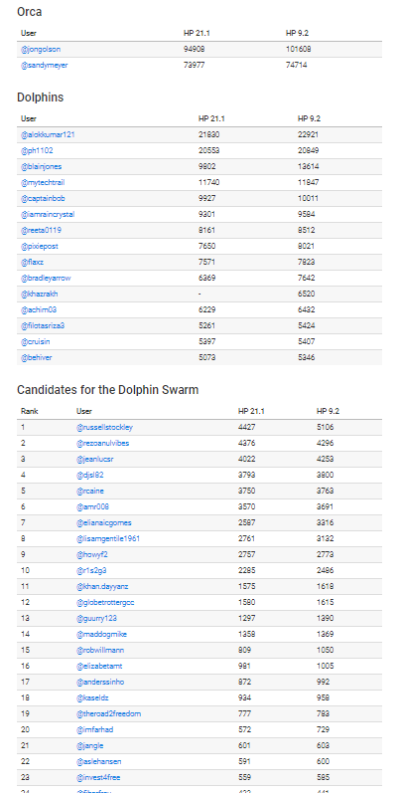Viewport: 401px width, 793px height.
Task: Open @lisamgentile1961 user link
Action: coord(108,538)
